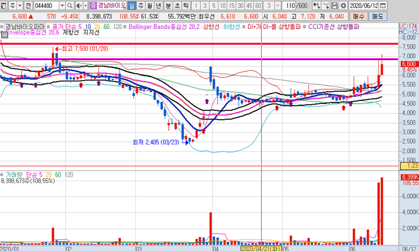Click the red 6,600 price tag on axis
The width and height of the screenshot is (419, 251).
click(x=409, y=64)
